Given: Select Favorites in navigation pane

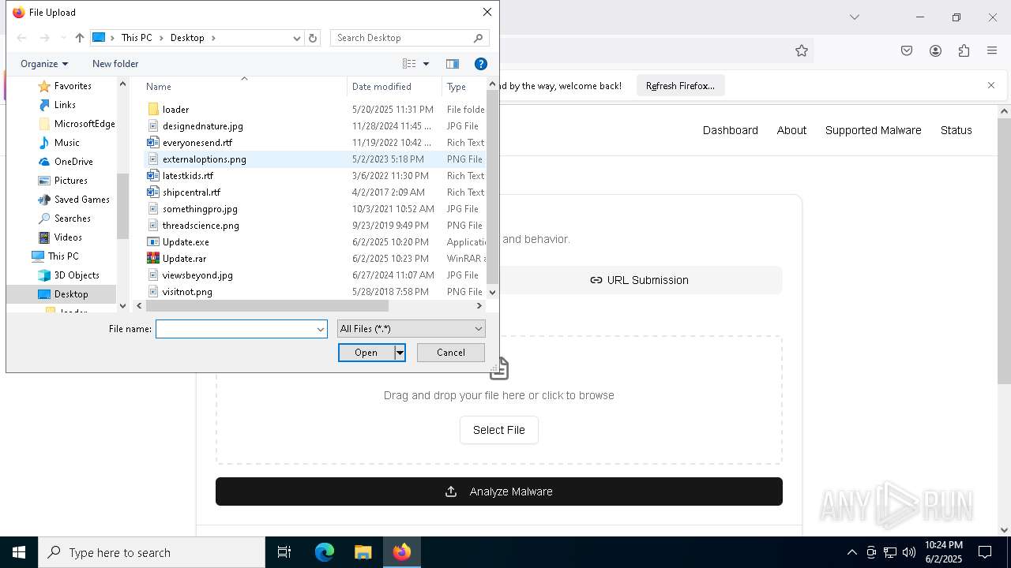Looking at the screenshot, I should point(73,86).
